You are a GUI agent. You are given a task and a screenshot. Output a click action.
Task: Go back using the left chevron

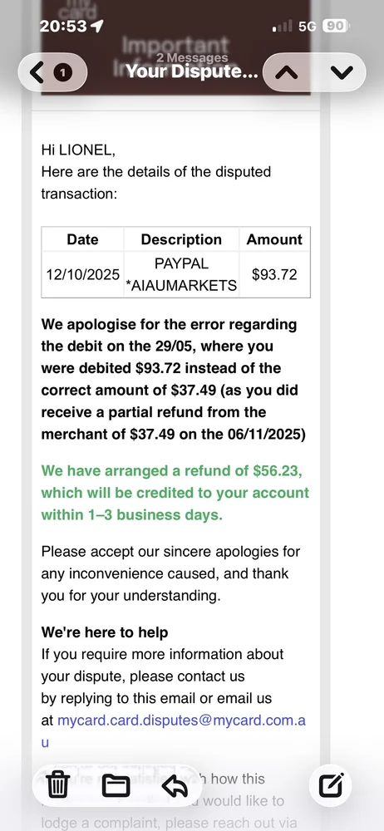pos(37,72)
